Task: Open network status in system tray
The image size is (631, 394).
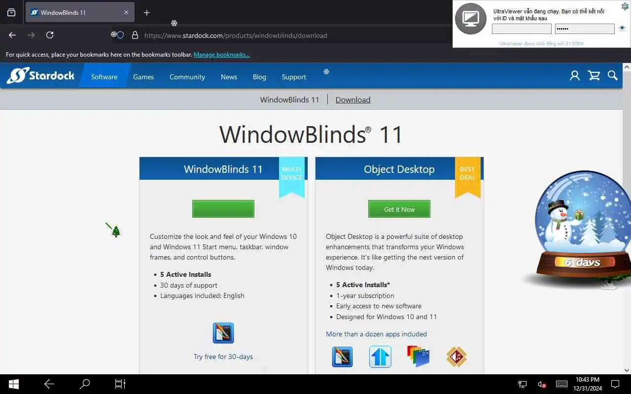Action: tap(523, 384)
